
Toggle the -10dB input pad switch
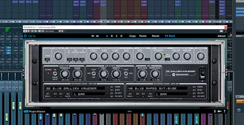point(47,59)
